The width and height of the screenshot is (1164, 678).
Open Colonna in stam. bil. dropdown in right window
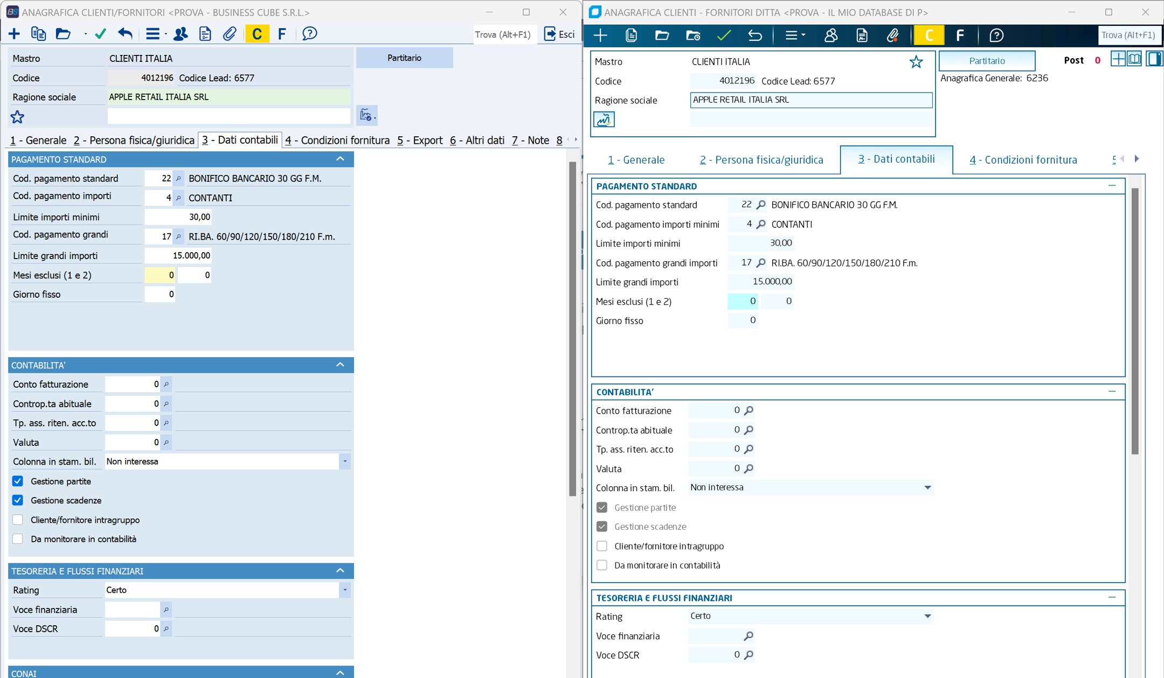pos(927,487)
